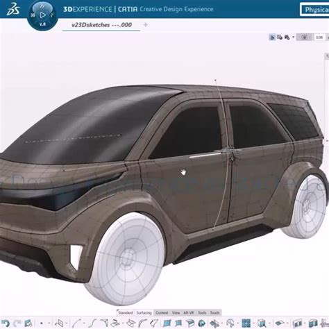Expand arrow beside cube magnifier tool
Screen dimensions: 329x329
(269, 323)
